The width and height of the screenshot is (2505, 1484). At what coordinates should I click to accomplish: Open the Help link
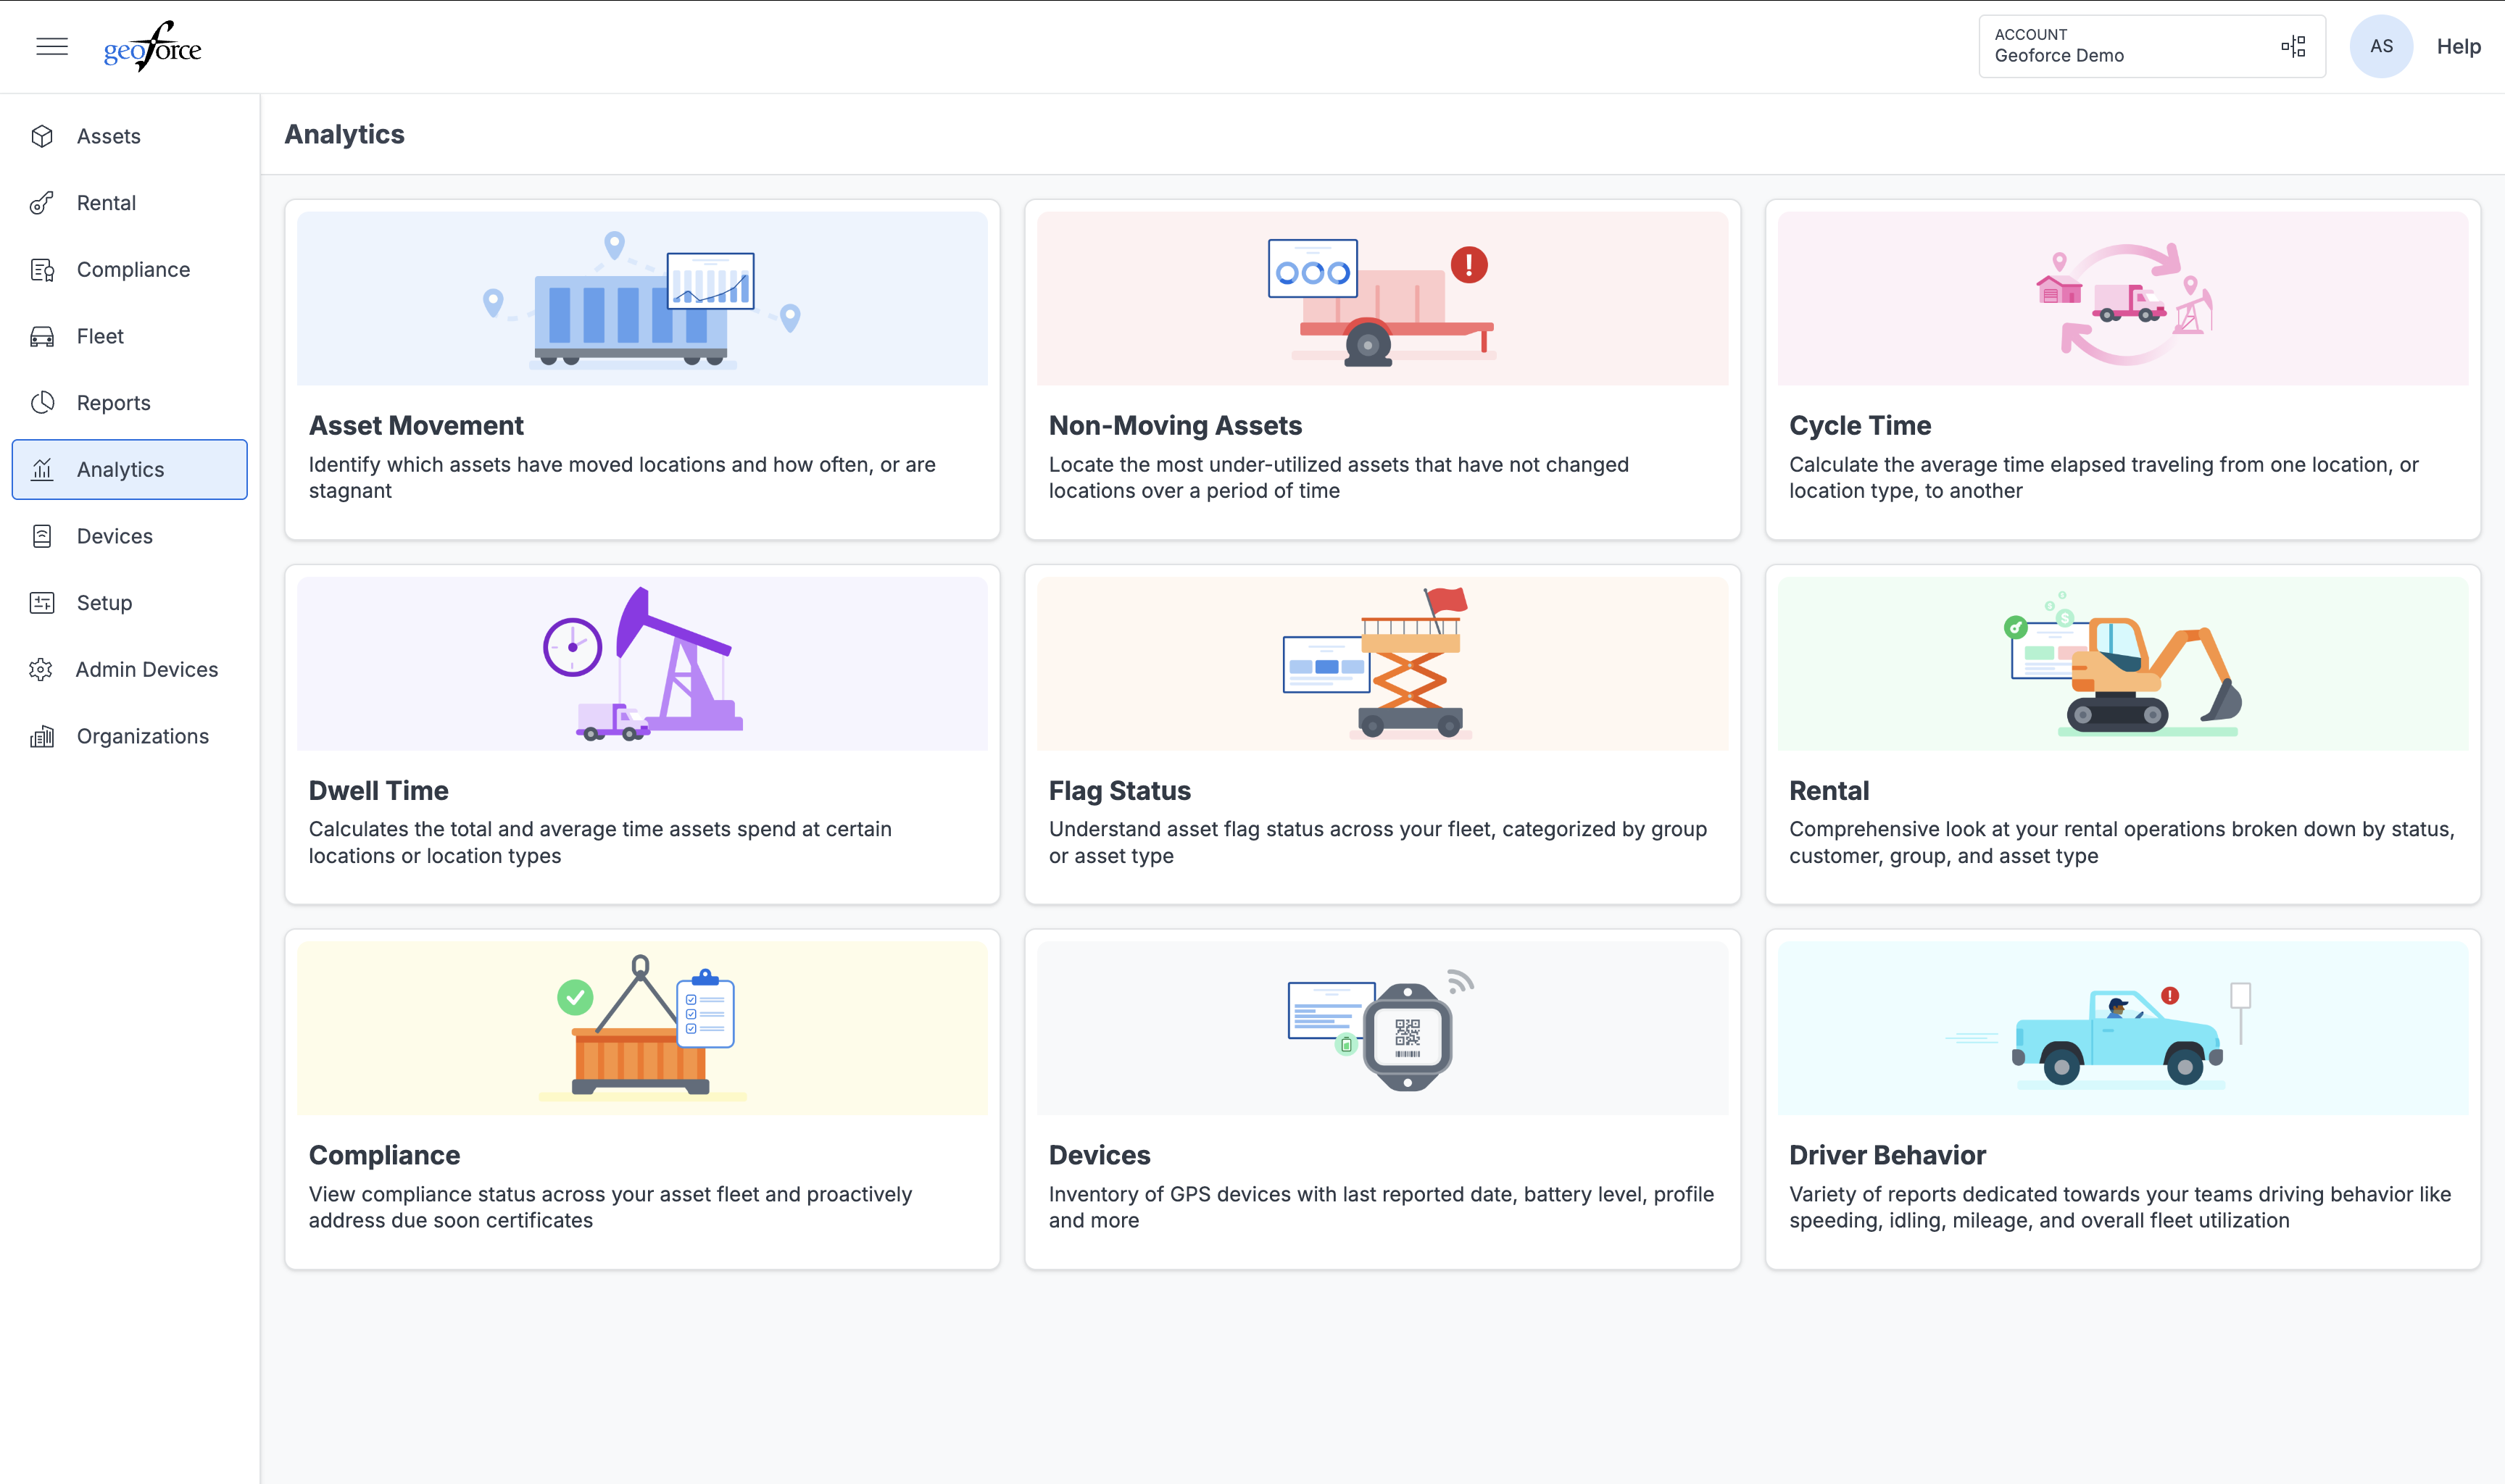2458,46
